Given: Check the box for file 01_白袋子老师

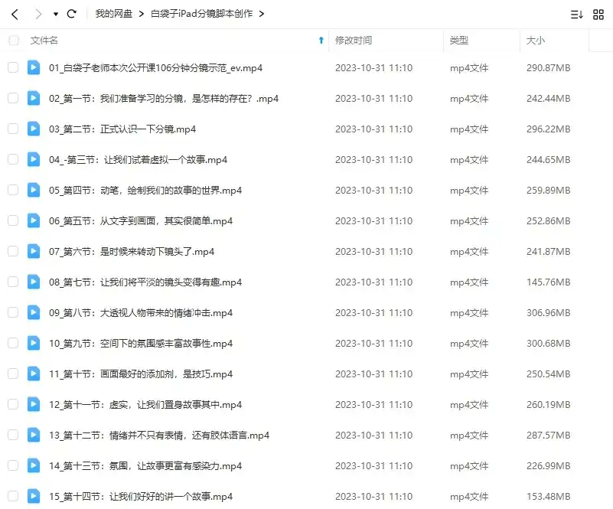Looking at the screenshot, I should click(13, 67).
